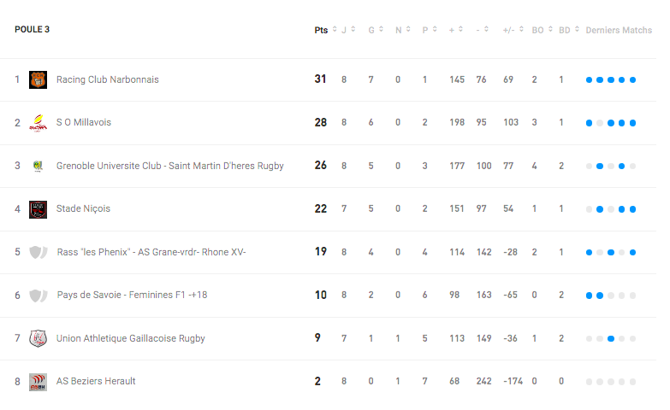
Task: Click the Derniers Matchs column header
Action: [x=619, y=30]
